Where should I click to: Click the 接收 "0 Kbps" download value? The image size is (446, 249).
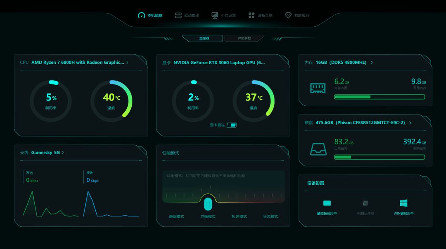pyautogui.click(x=93, y=180)
